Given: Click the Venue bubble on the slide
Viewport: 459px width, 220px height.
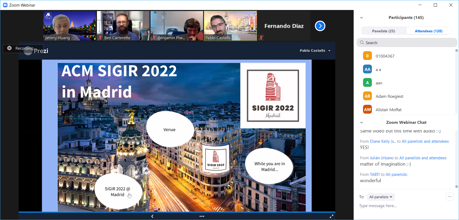Looking at the screenshot, I should click(170, 130).
